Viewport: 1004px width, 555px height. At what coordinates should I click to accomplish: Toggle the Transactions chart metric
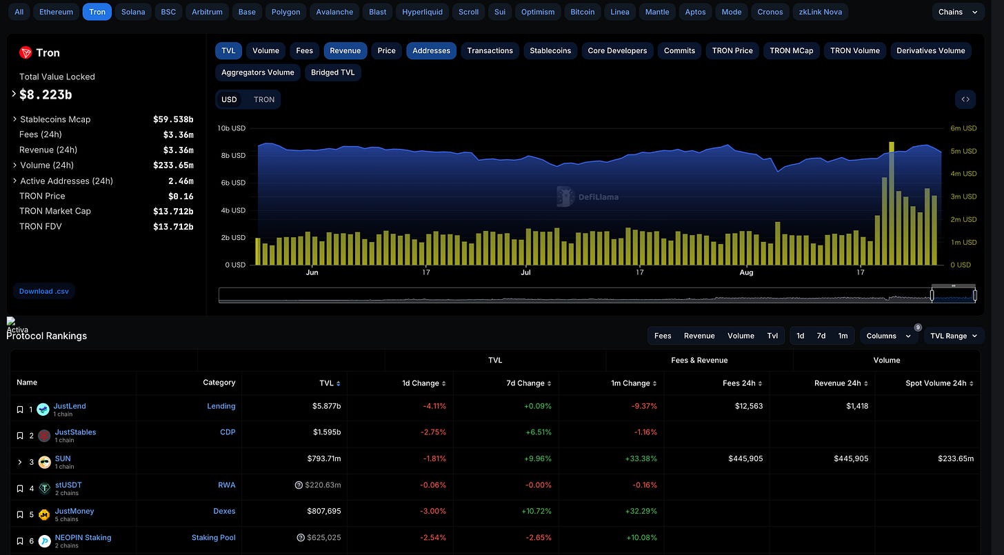tap(490, 50)
